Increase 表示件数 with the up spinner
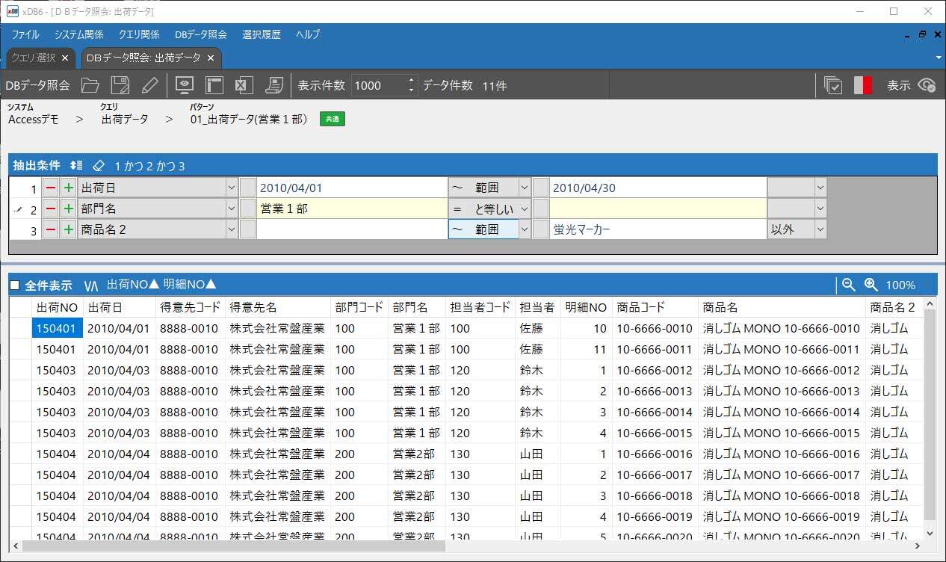Screen dimensions: 946x562 click(x=411, y=80)
